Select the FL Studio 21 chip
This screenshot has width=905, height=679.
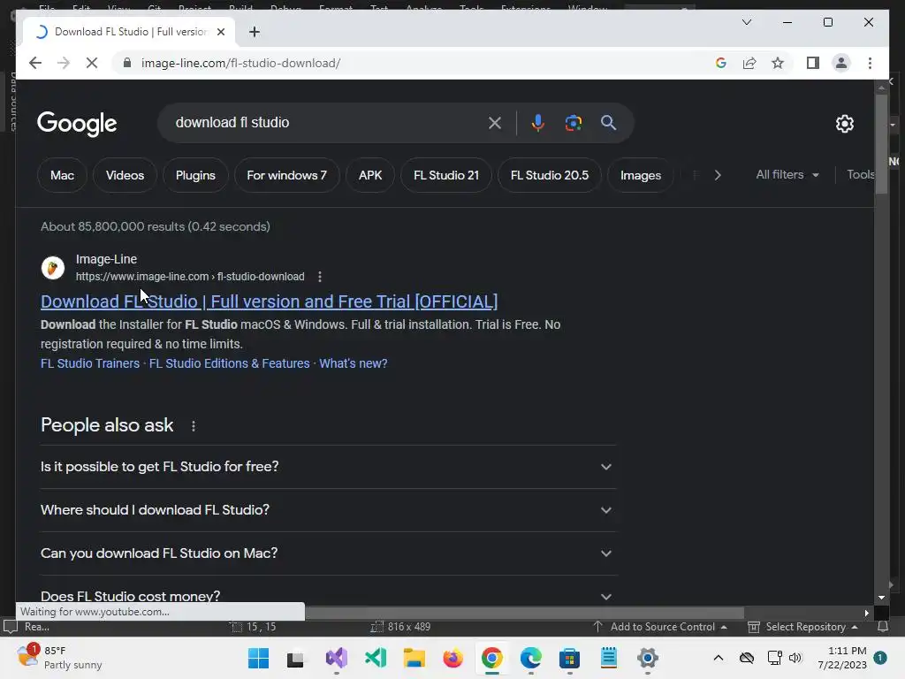[x=446, y=175]
